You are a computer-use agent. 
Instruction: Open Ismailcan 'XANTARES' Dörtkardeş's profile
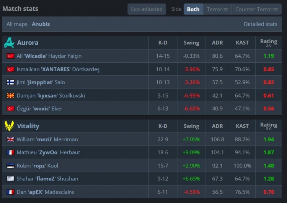58,69
